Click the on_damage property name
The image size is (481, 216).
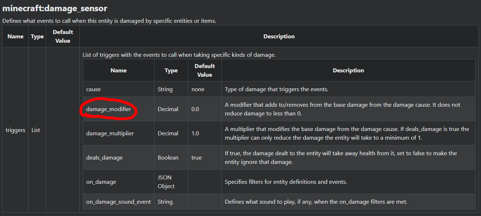point(101,182)
